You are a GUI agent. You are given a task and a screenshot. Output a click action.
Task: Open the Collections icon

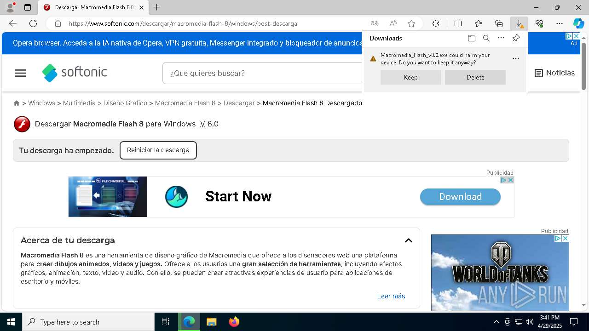click(x=499, y=23)
